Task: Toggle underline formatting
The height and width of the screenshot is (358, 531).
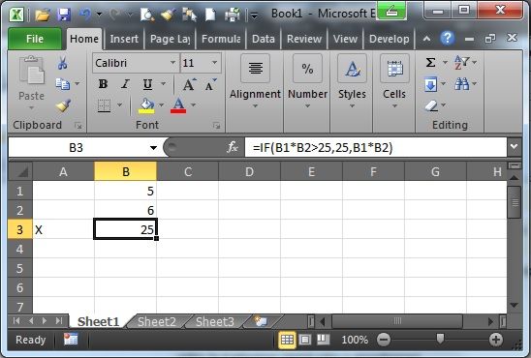Action: 147,84
